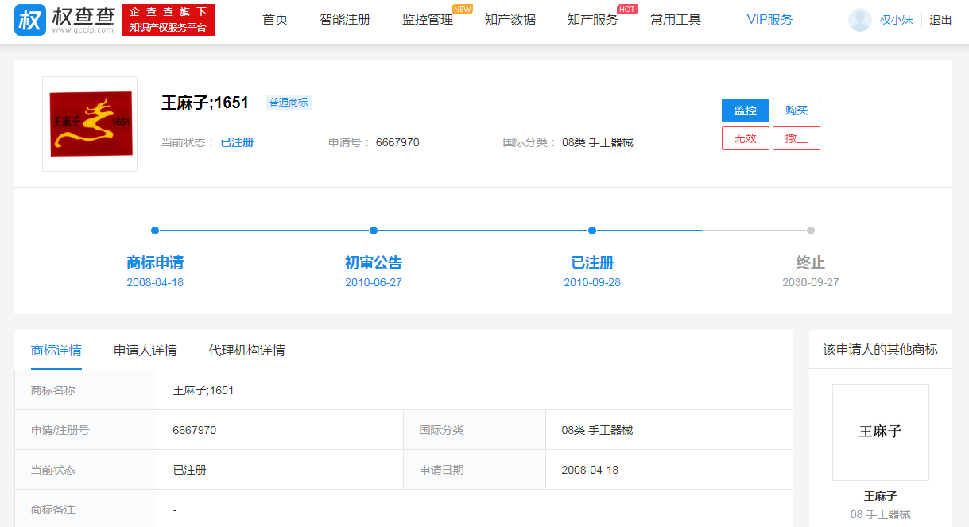Click the sidebar 08 手工器械 text

coord(881,514)
